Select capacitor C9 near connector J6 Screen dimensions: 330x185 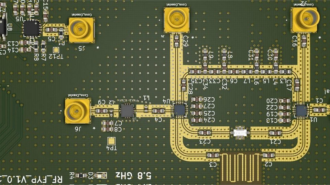[x=101, y=111]
